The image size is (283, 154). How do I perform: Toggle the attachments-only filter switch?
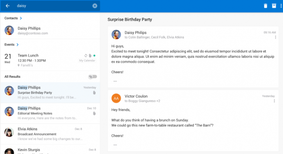(x=93, y=77)
